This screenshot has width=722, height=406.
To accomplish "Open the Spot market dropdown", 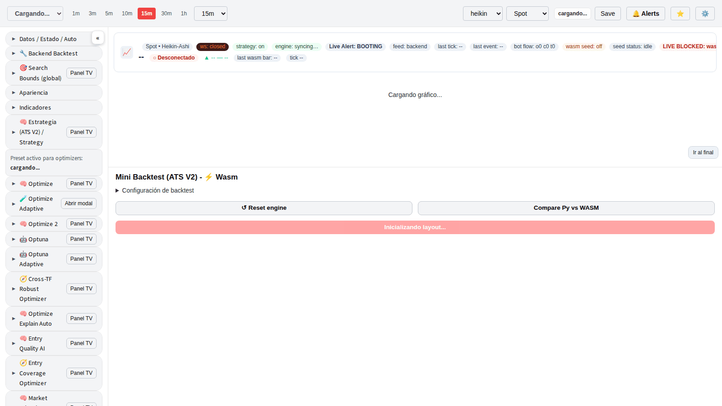I will click(527, 14).
